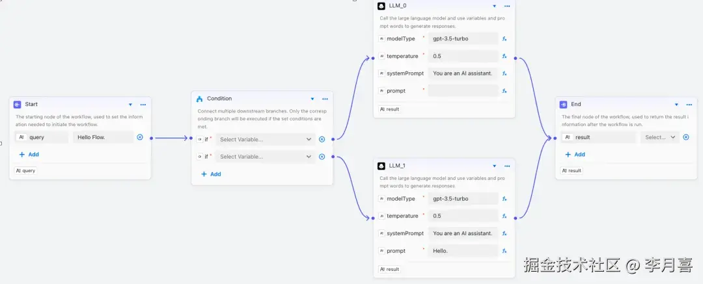Click the empty prompt field in LLM_0
This screenshot has height=284, width=703.
[463, 91]
